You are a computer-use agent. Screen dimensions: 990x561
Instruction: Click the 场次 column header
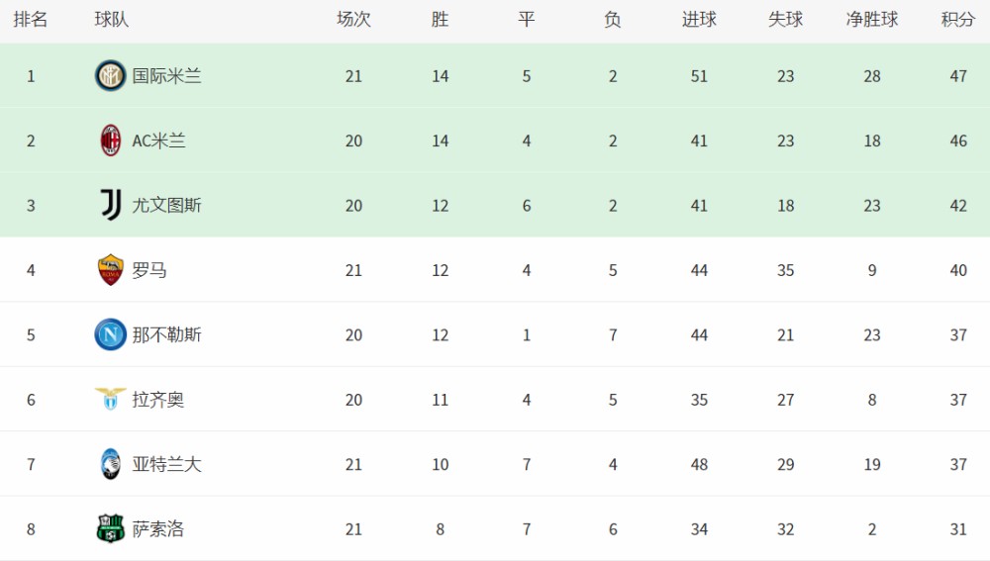coord(353,20)
